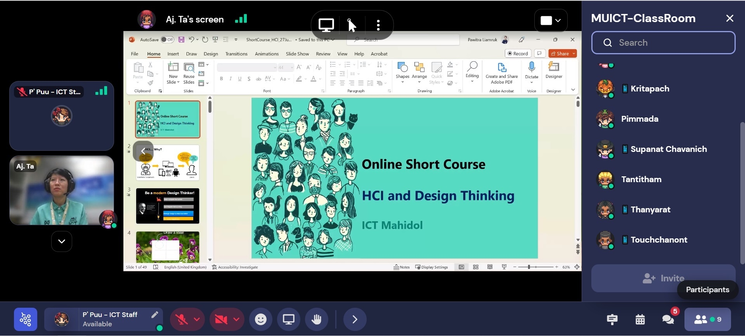The height and width of the screenshot is (336, 745).
Task: Toggle the Participants panel button
Action: [x=707, y=319]
